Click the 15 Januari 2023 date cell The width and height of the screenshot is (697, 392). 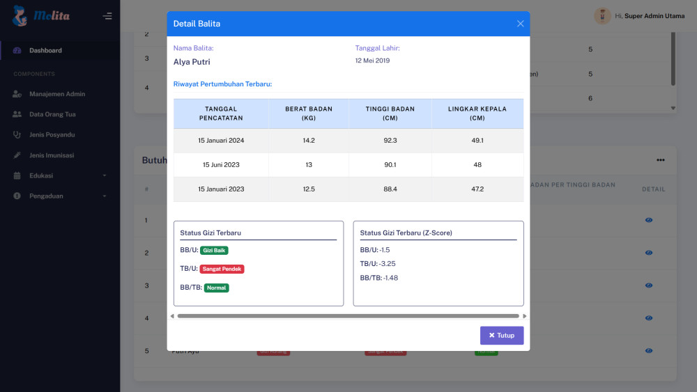pos(221,189)
